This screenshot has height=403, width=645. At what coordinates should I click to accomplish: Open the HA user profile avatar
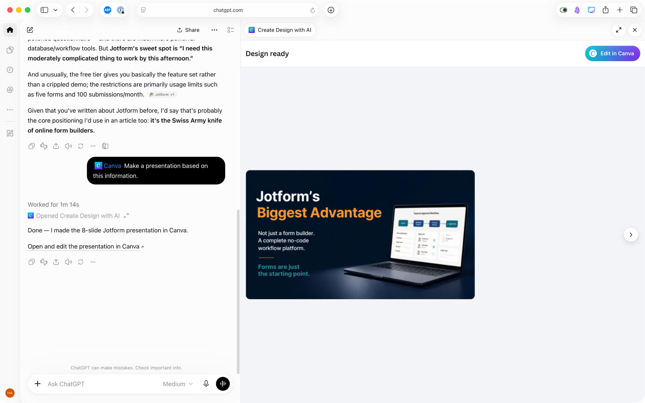[x=10, y=393]
